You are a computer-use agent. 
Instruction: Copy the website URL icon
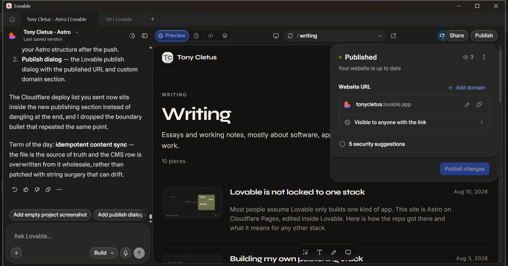[479, 104]
